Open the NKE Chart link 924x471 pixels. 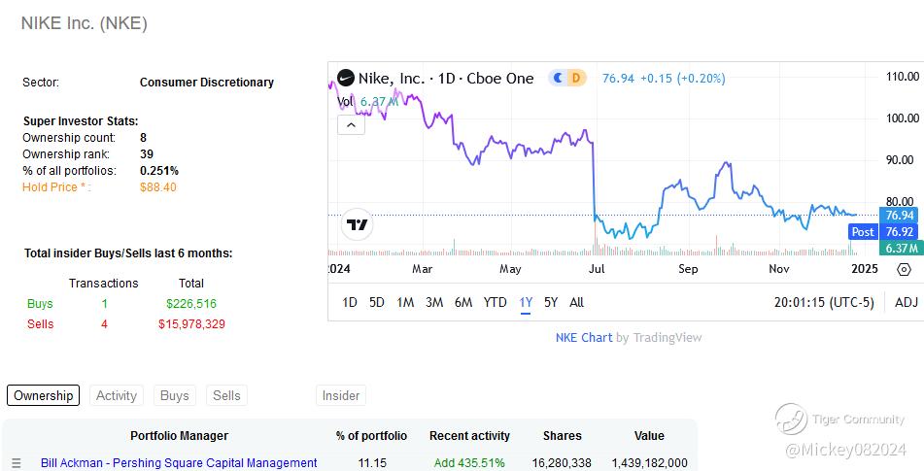[x=584, y=337]
